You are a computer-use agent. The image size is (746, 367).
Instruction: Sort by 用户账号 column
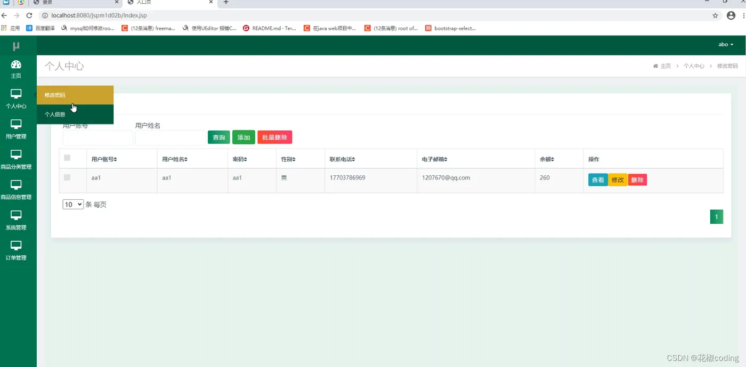tap(104, 159)
